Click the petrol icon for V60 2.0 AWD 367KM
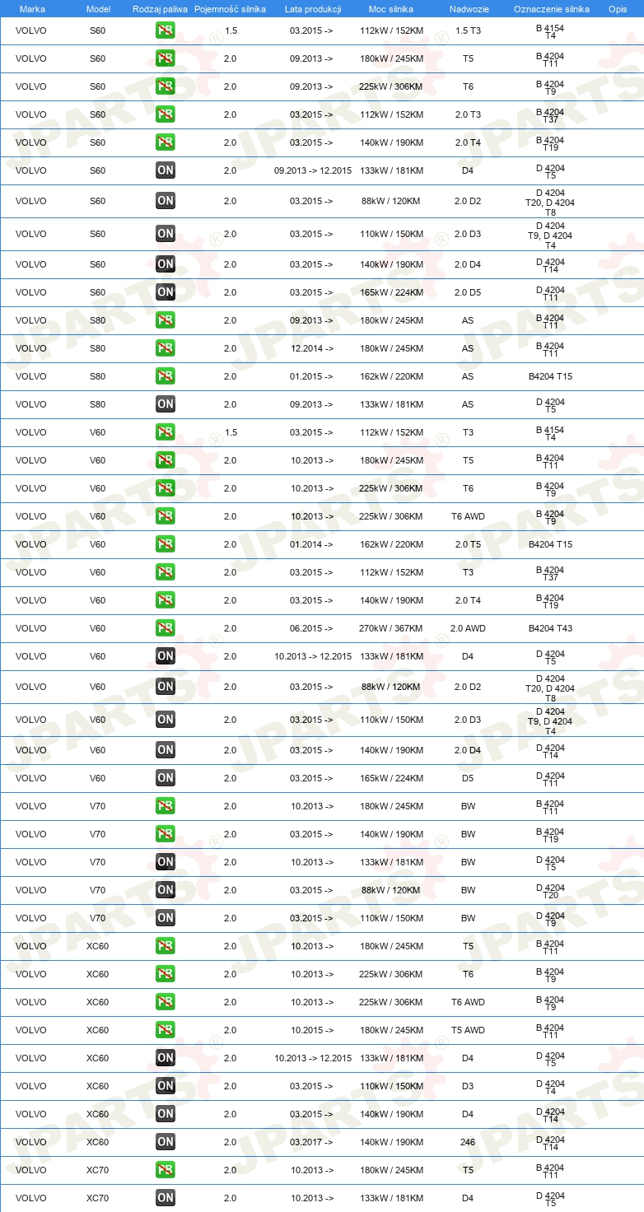 coord(166,628)
